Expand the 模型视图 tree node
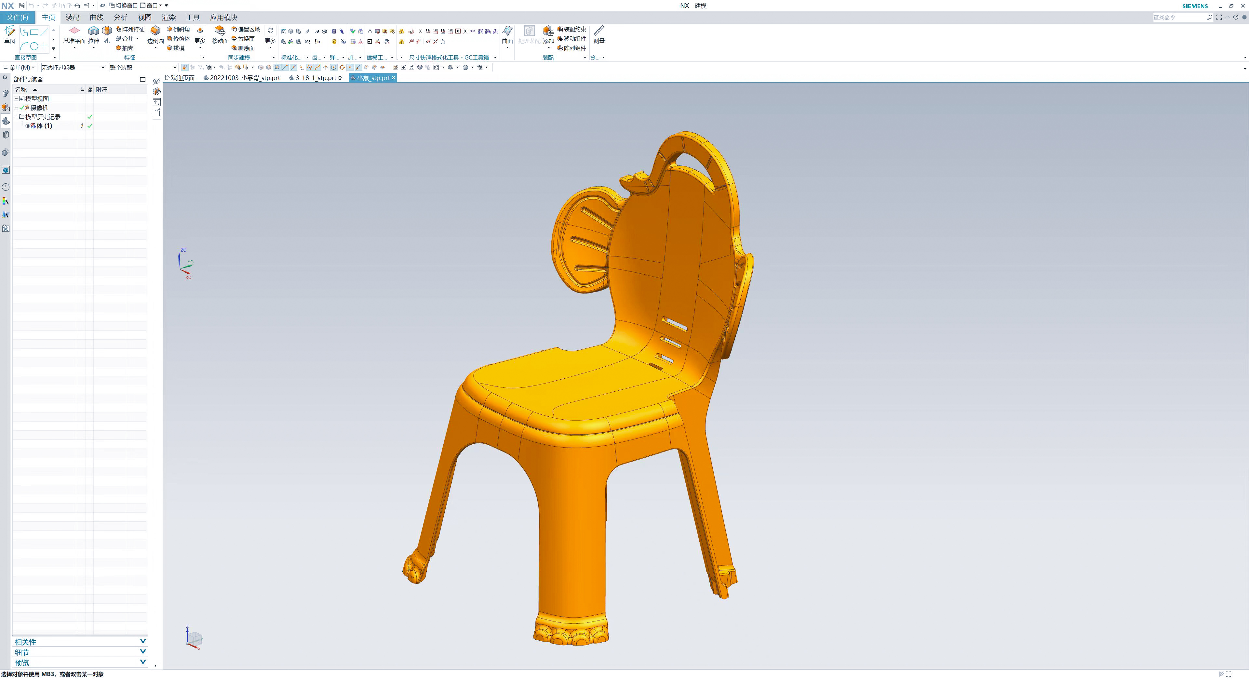 (x=16, y=98)
